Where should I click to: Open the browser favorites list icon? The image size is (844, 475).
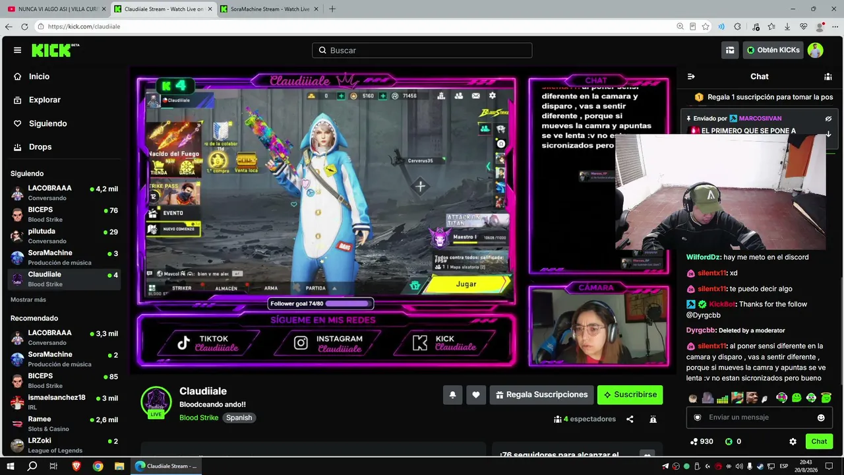pos(771,26)
